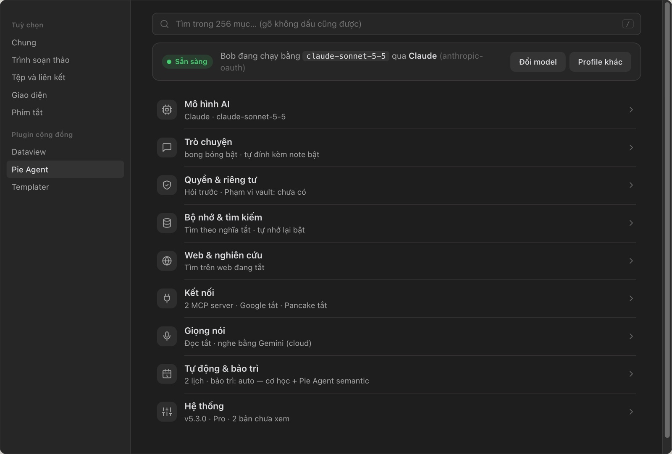Image resolution: width=672 pixels, height=454 pixels.
Task: Focus the Tìm trong 256 mục search field
Action: (396, 24)
